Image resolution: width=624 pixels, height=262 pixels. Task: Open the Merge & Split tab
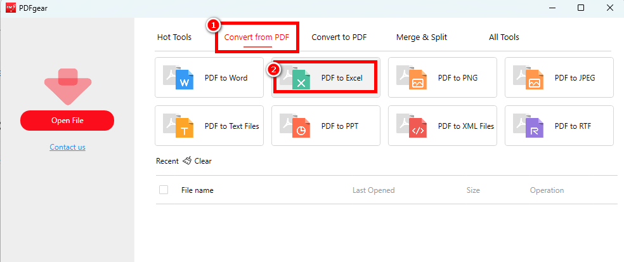point(422,37)
